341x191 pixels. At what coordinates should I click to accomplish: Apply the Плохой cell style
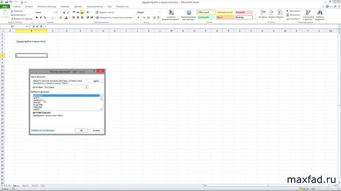tap(244, 12)
